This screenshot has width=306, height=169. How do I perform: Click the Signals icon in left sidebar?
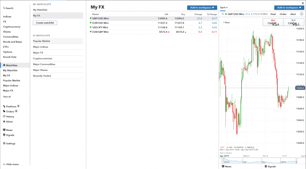(4, 135)
